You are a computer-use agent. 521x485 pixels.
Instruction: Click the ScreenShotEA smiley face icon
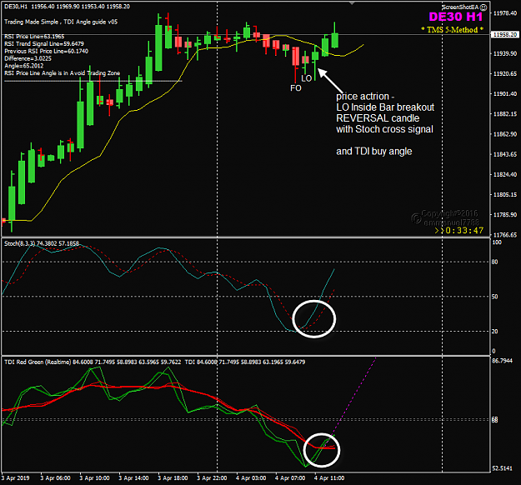click(x=483, y=7)
